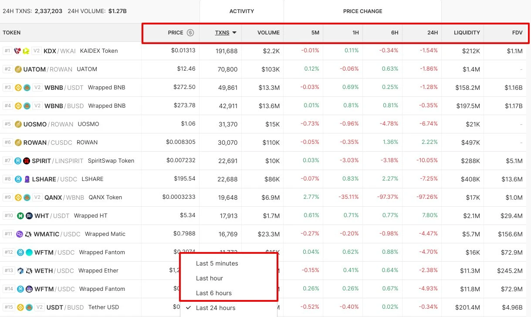Click the TOKEN column header
This screenshot has width=531, height=317.
[x=12, y=33]
